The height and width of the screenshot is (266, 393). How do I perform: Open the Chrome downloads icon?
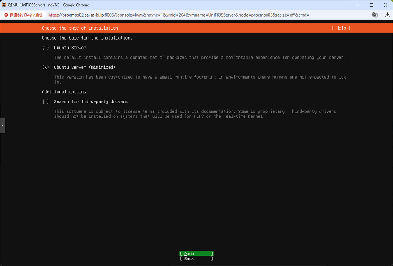pos(387,15)
